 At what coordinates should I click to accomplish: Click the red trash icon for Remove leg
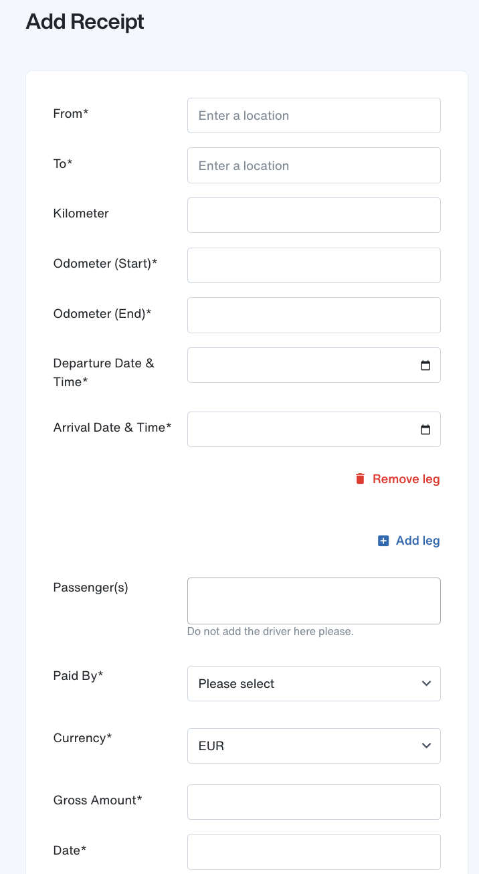pyautogui.click(x=360, y=478)
